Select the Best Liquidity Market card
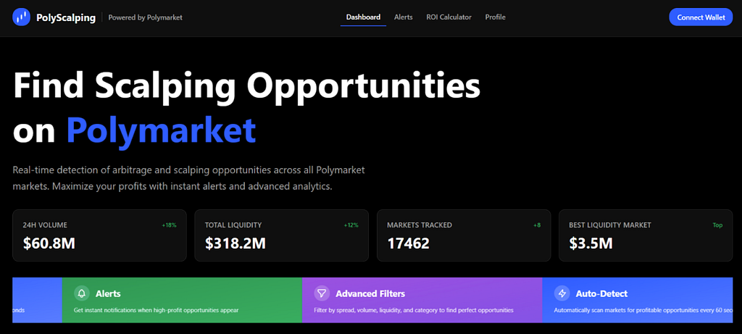The height and width of the screenshot is (334, 742). point(646,235)
